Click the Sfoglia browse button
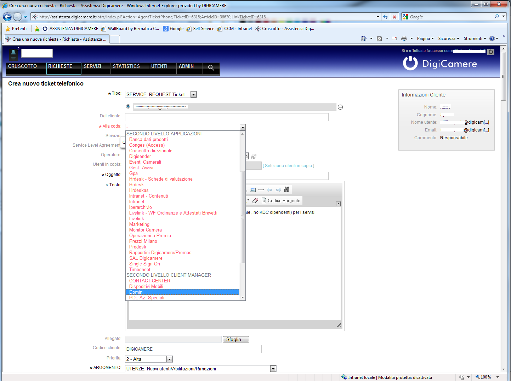511x381 pixels. [x=236, y=339]
